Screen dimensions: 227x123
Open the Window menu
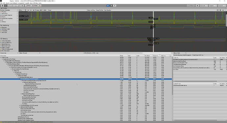pyautogui.click(x=36, y=3)
